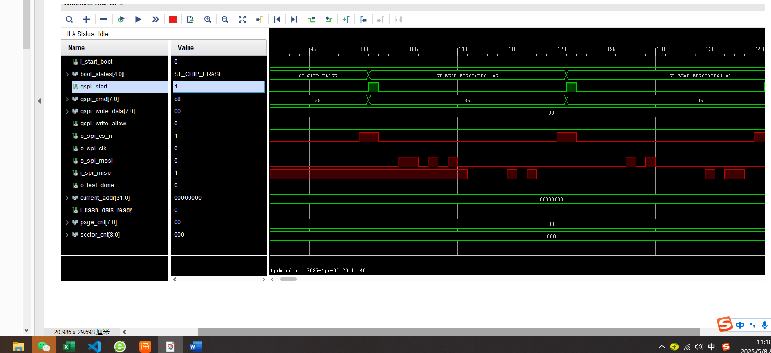Expand the sector_cnt[8:0] bus
The image size is (771, 353).
pos(67,235)
